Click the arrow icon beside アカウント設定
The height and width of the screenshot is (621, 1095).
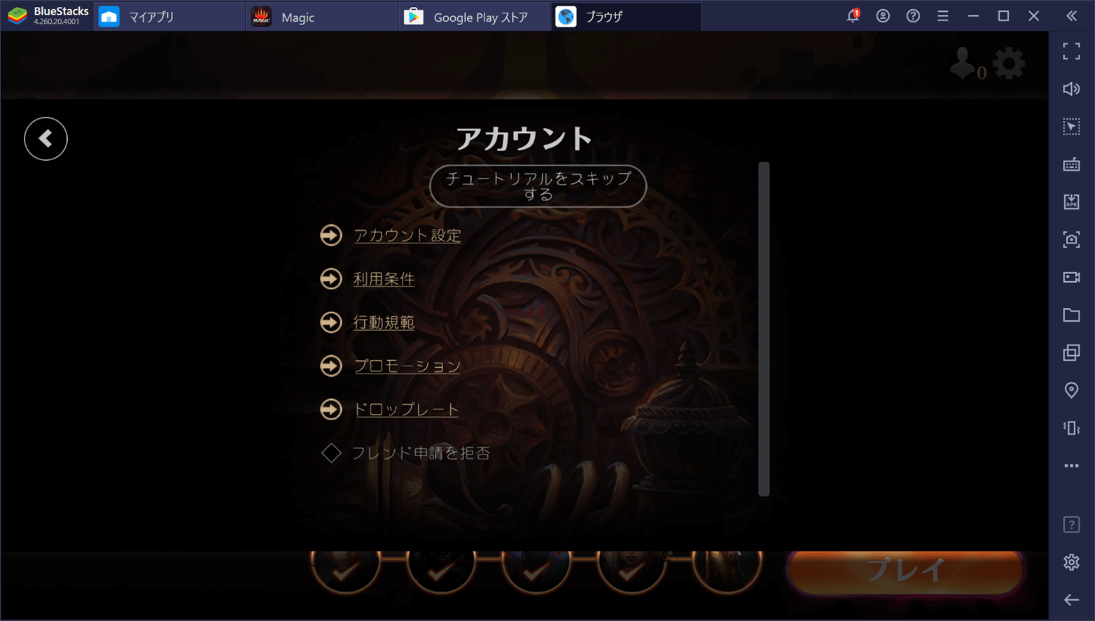(331, 235)
